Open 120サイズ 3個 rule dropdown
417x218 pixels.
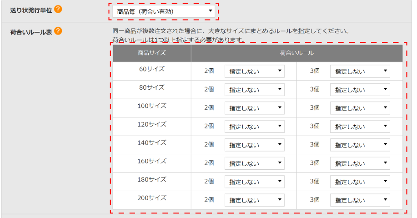(x=360, y=127)
